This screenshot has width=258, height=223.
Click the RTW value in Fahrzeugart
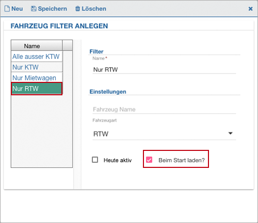101,134
